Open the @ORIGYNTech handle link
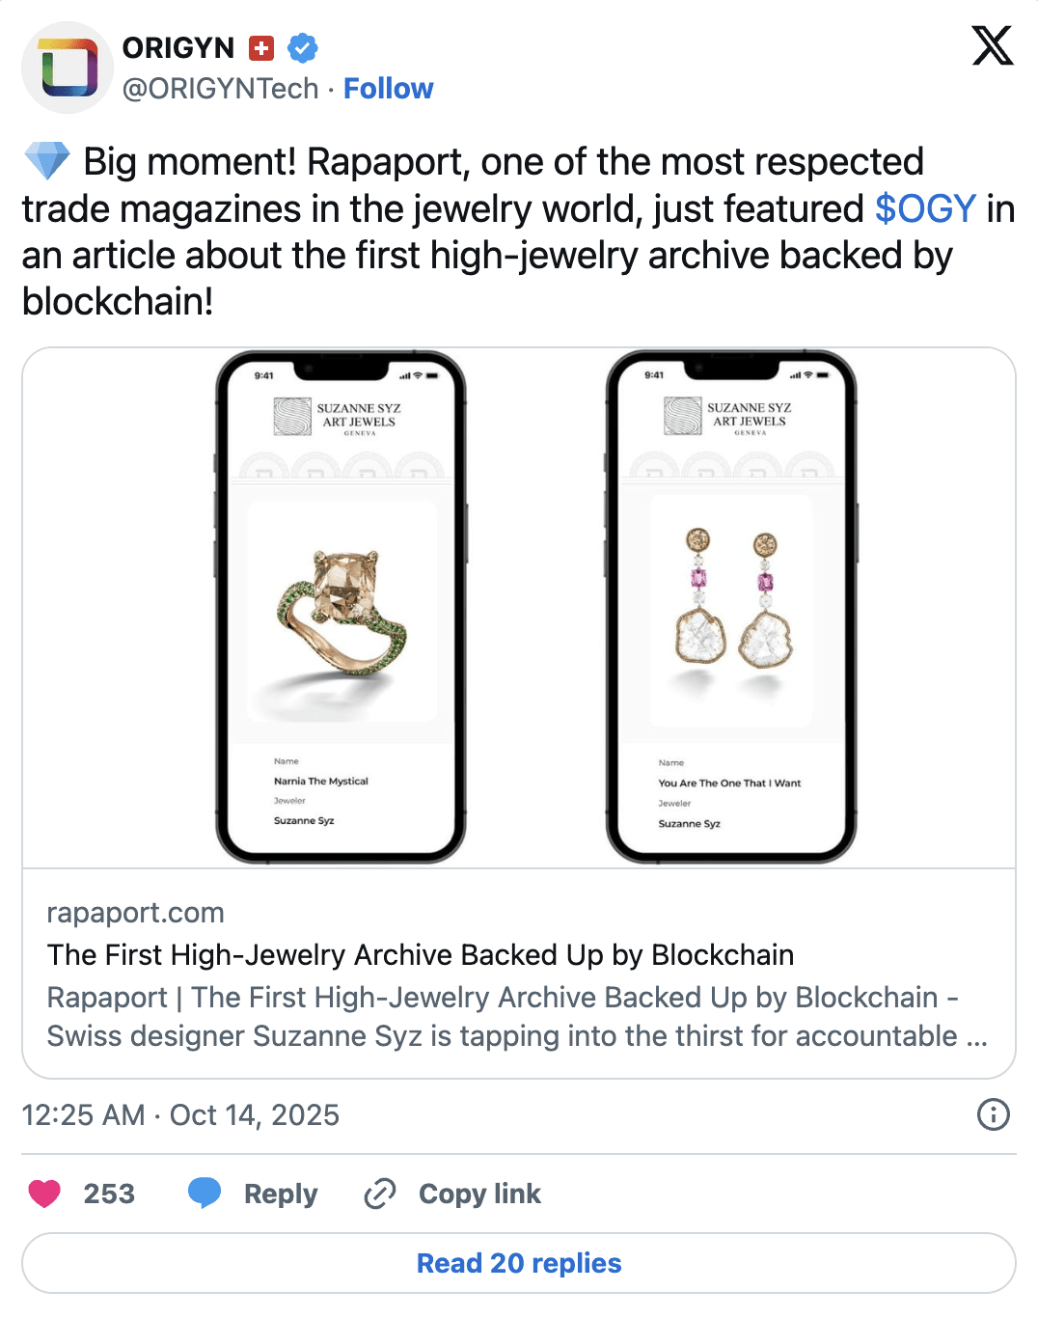 tap(220, 89)
